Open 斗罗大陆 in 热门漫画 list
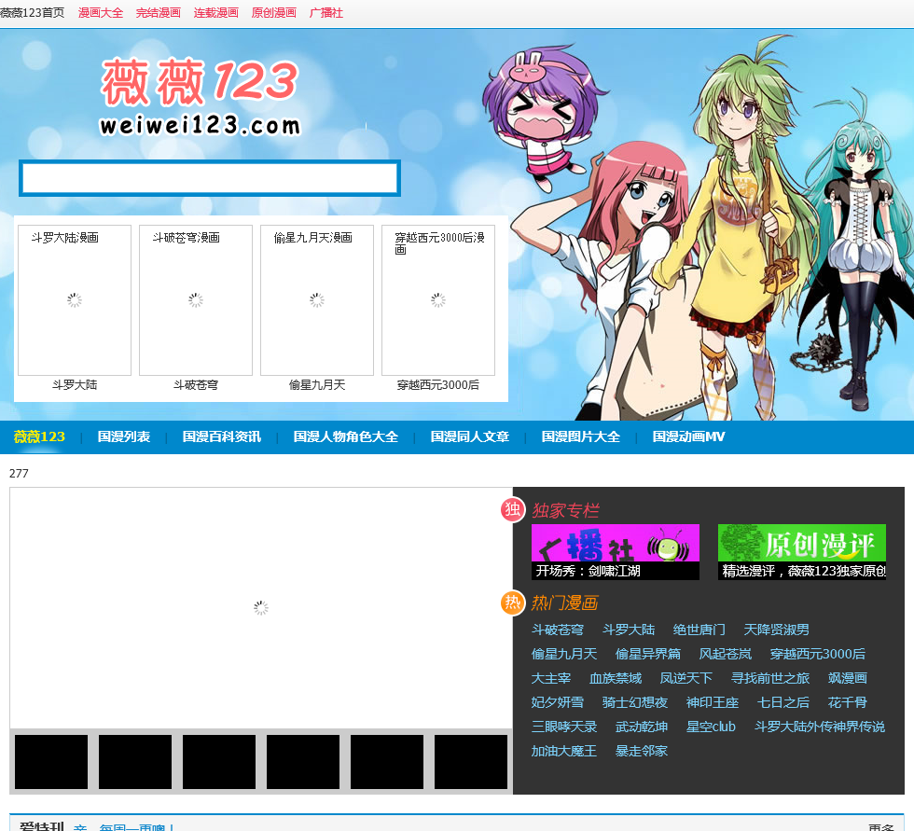Viewport: 914px width, 831px height. point(629,630)
